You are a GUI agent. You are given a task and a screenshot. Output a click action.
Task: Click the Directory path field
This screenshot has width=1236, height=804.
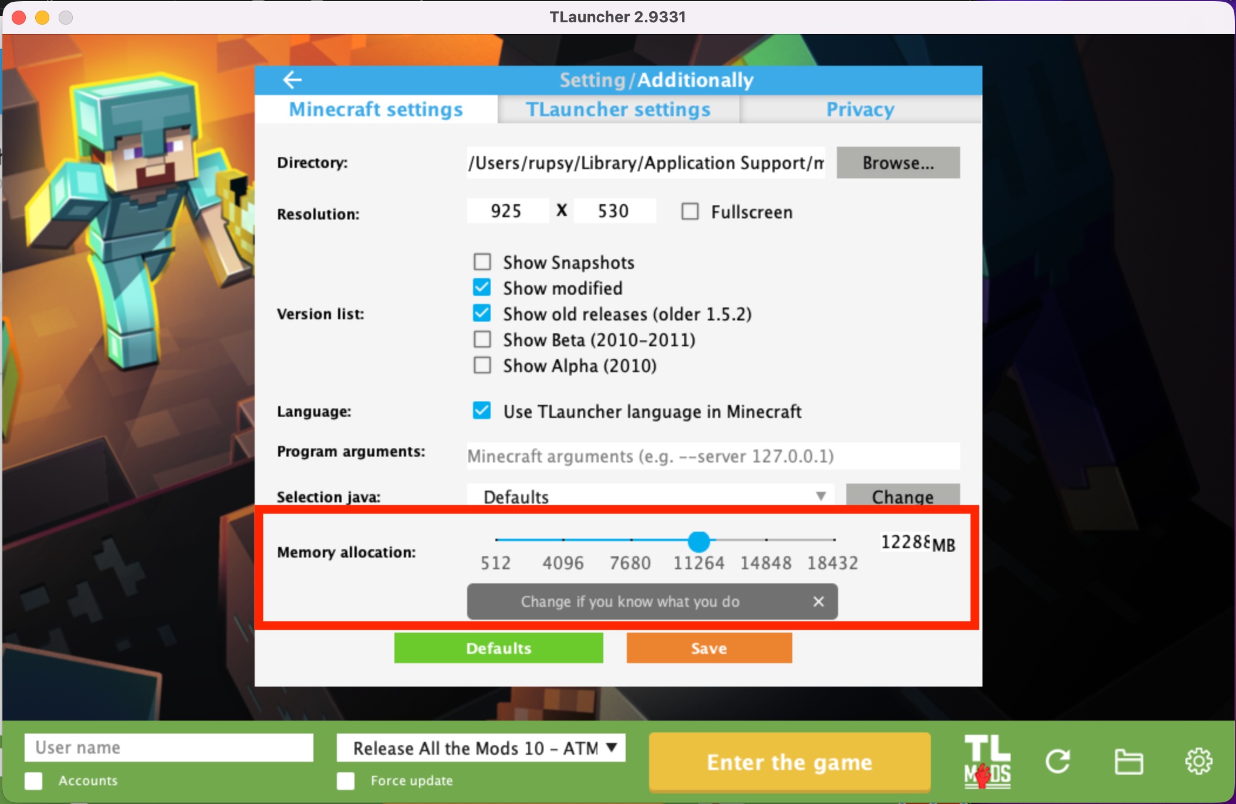point(646,163)
